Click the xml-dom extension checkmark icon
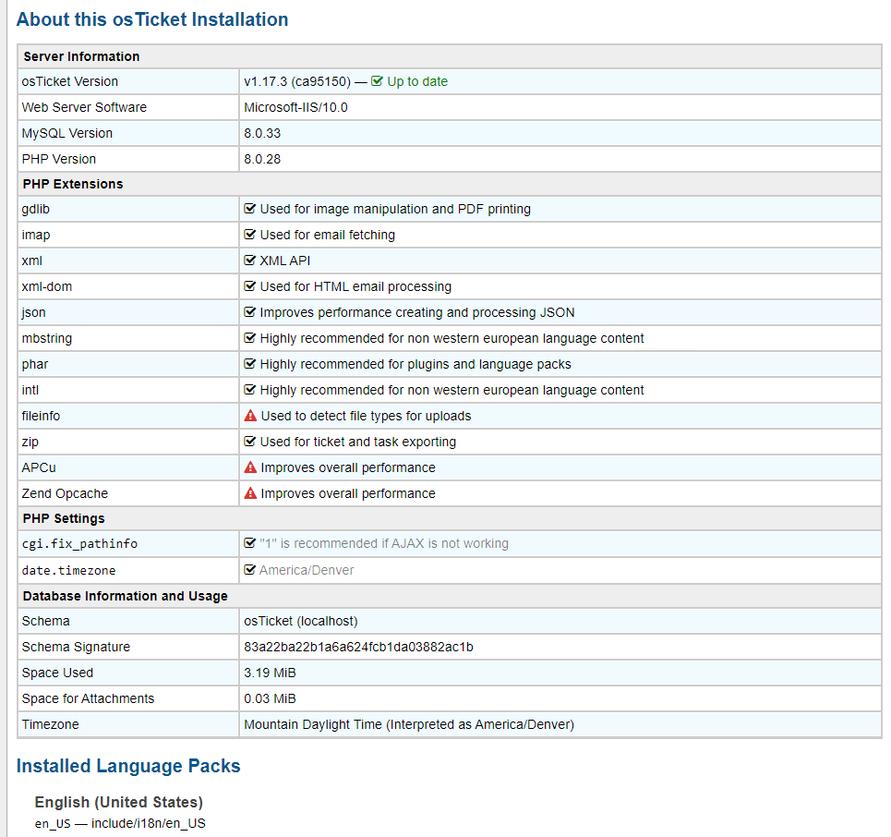 click(249, 286)
